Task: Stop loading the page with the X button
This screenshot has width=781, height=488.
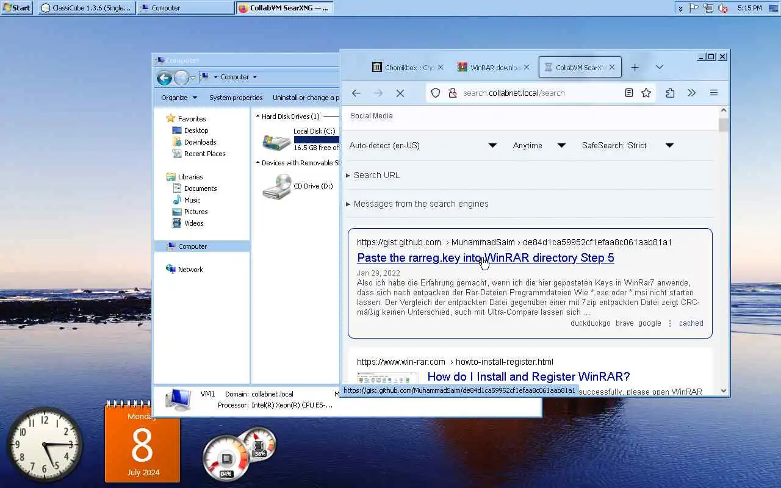Action: 400,93
